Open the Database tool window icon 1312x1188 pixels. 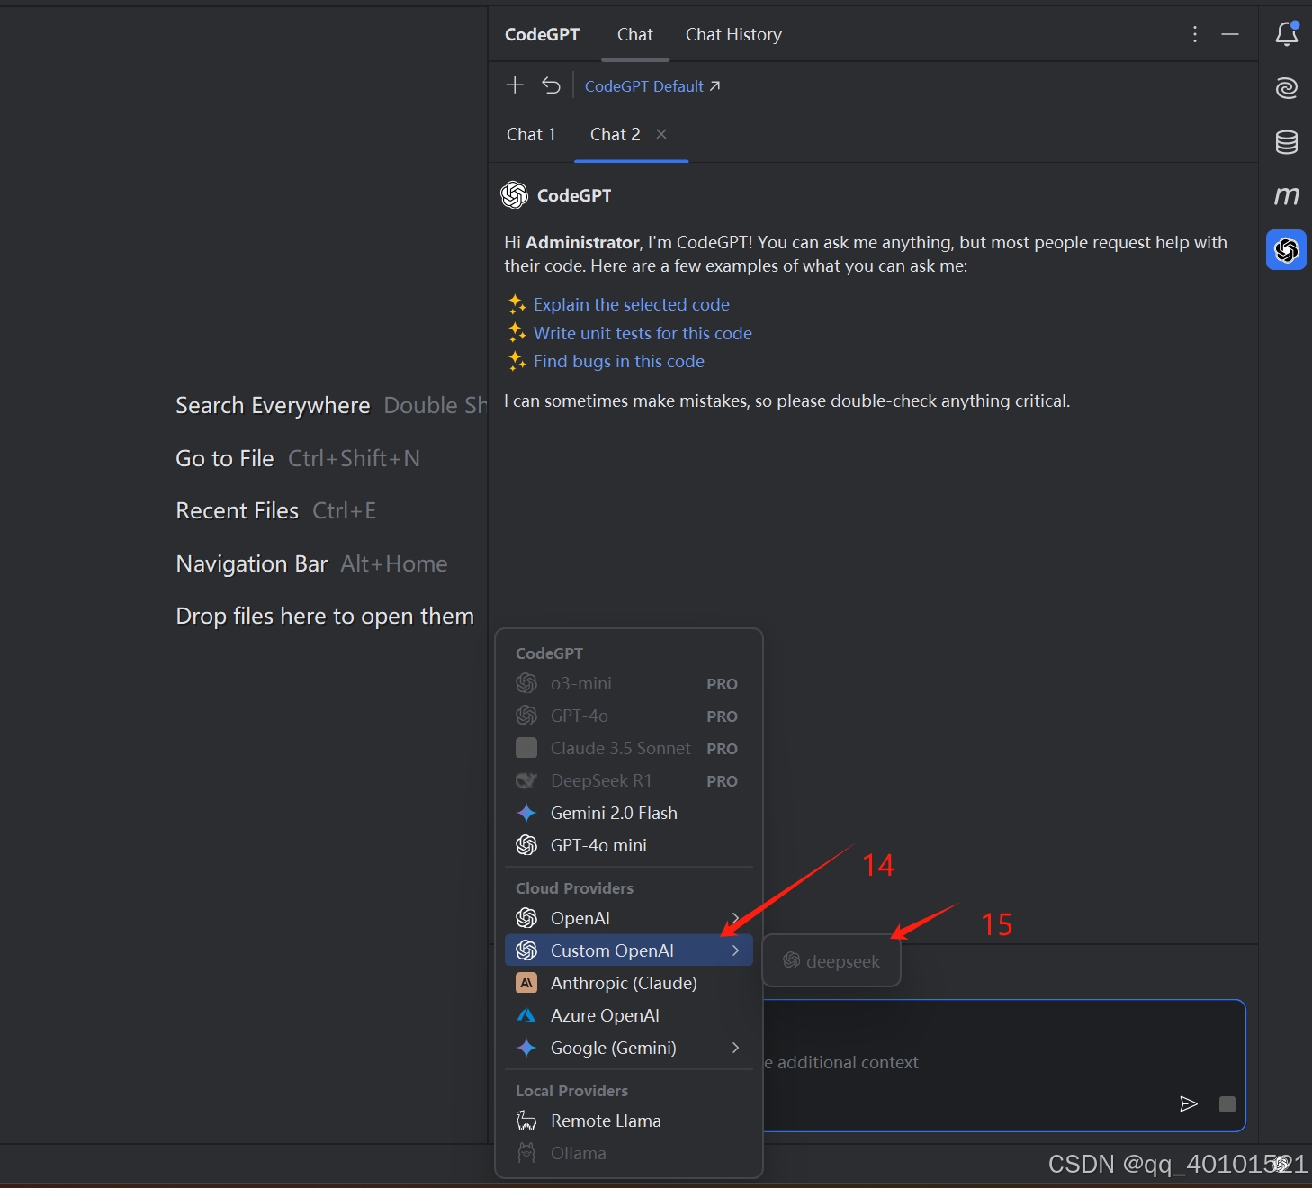[x=1287, y=141]
